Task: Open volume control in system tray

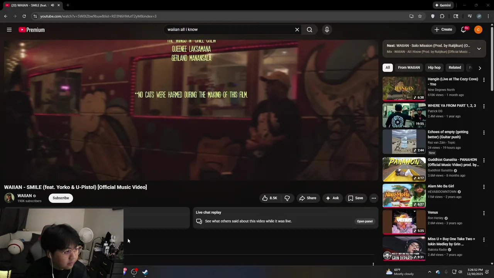Action: (x=461, y=272)
